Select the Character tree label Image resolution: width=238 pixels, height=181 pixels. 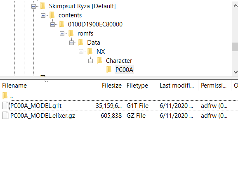[x=119, y=61]
